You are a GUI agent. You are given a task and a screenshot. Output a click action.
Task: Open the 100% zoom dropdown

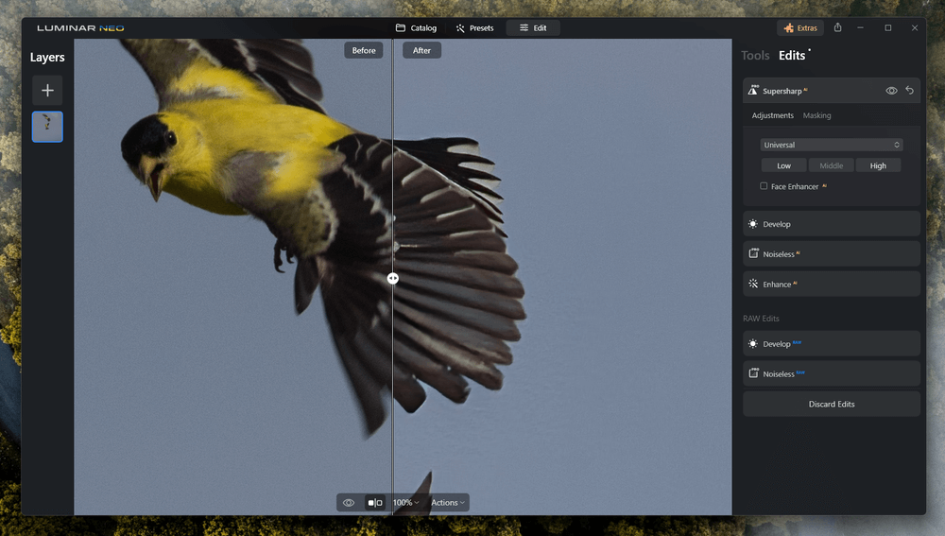[x=405, y=502]
